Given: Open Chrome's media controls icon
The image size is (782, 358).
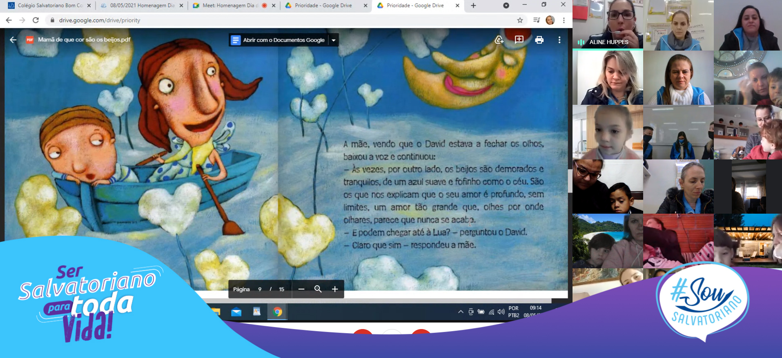Looking at the screenshot, I should 537,20.
